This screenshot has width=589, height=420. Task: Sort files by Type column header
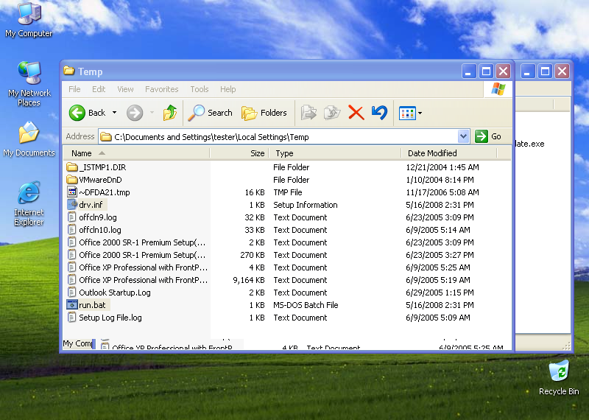coord(335,153)
